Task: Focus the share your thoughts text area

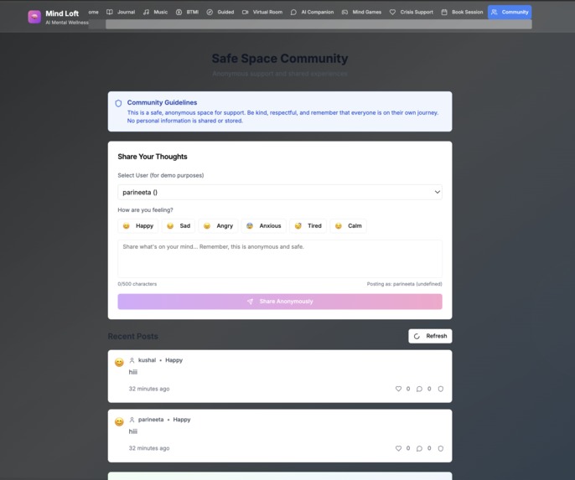Action: tap(280, 259)
